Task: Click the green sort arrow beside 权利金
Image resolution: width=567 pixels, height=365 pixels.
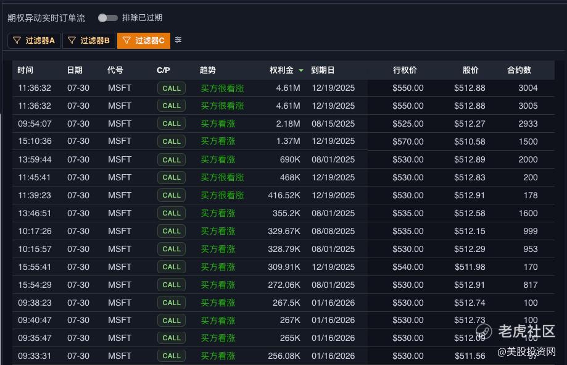Action: [x=301, y=70]
